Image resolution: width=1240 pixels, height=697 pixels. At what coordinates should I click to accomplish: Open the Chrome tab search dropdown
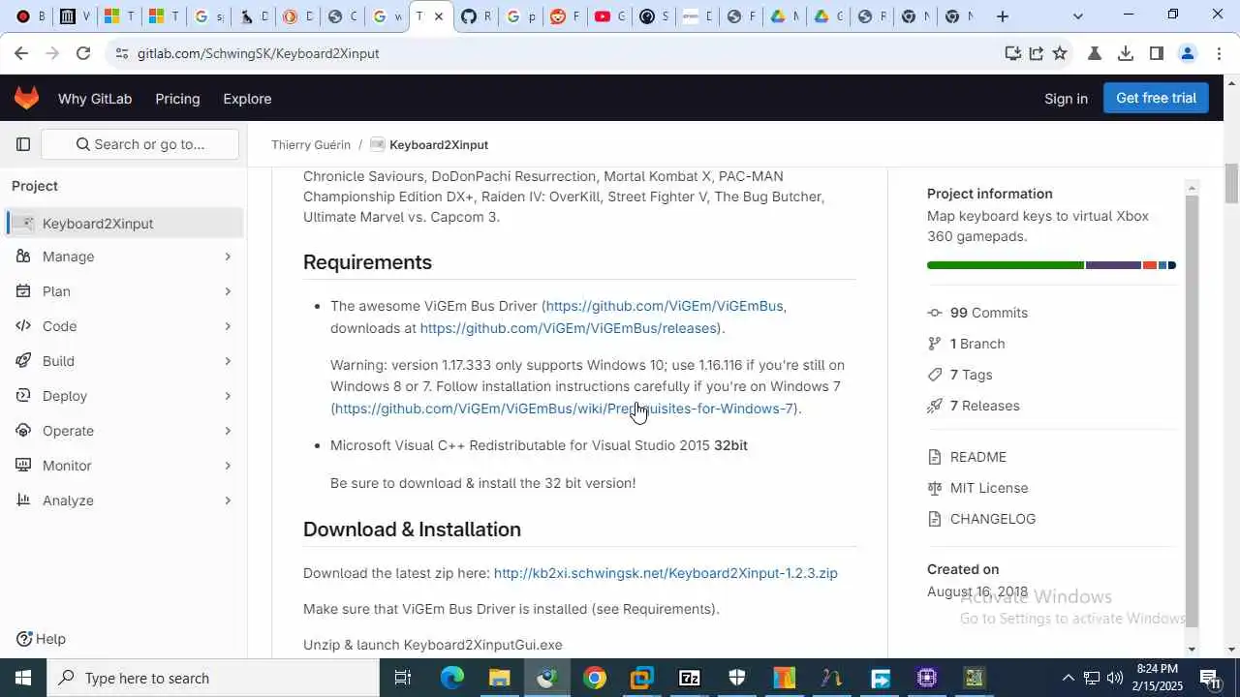(x=1078, y=16)
